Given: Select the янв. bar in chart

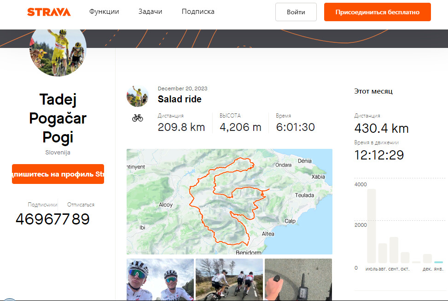Looking at the screenshot, I should tap(438, 262).
